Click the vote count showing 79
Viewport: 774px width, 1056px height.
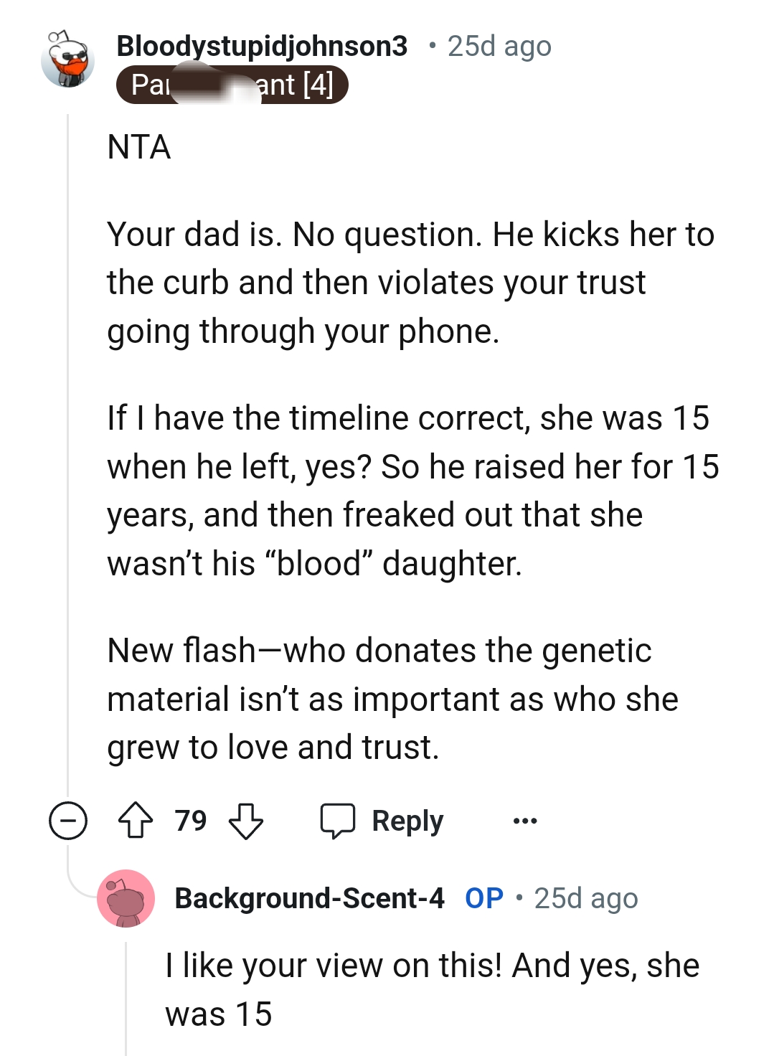coord(189,820)
